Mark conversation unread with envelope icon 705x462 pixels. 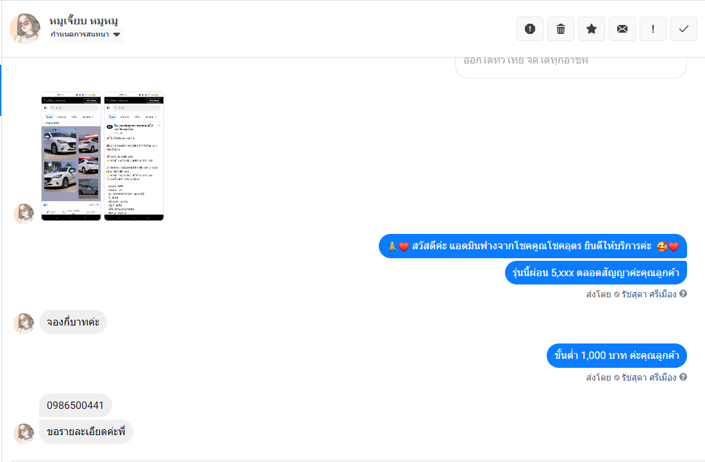(622, 29)
